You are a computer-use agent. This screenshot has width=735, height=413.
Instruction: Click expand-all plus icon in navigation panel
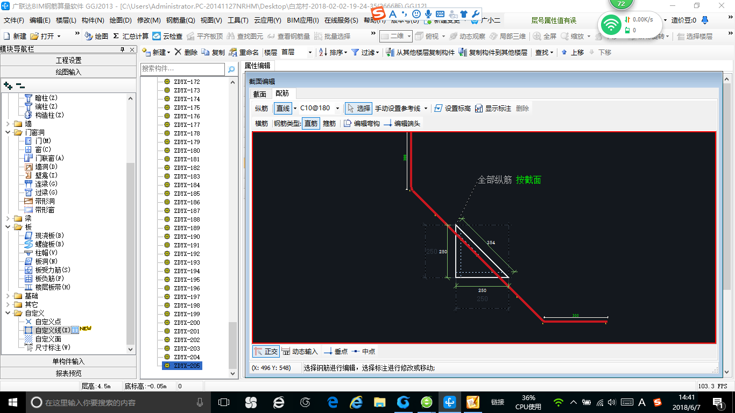[8, 86]
